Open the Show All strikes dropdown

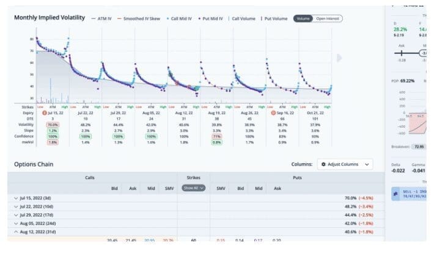193,188
